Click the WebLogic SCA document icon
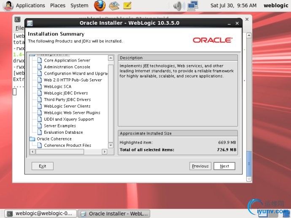The height and width of the screenshot is (218, 291). (x=39, y=86)
